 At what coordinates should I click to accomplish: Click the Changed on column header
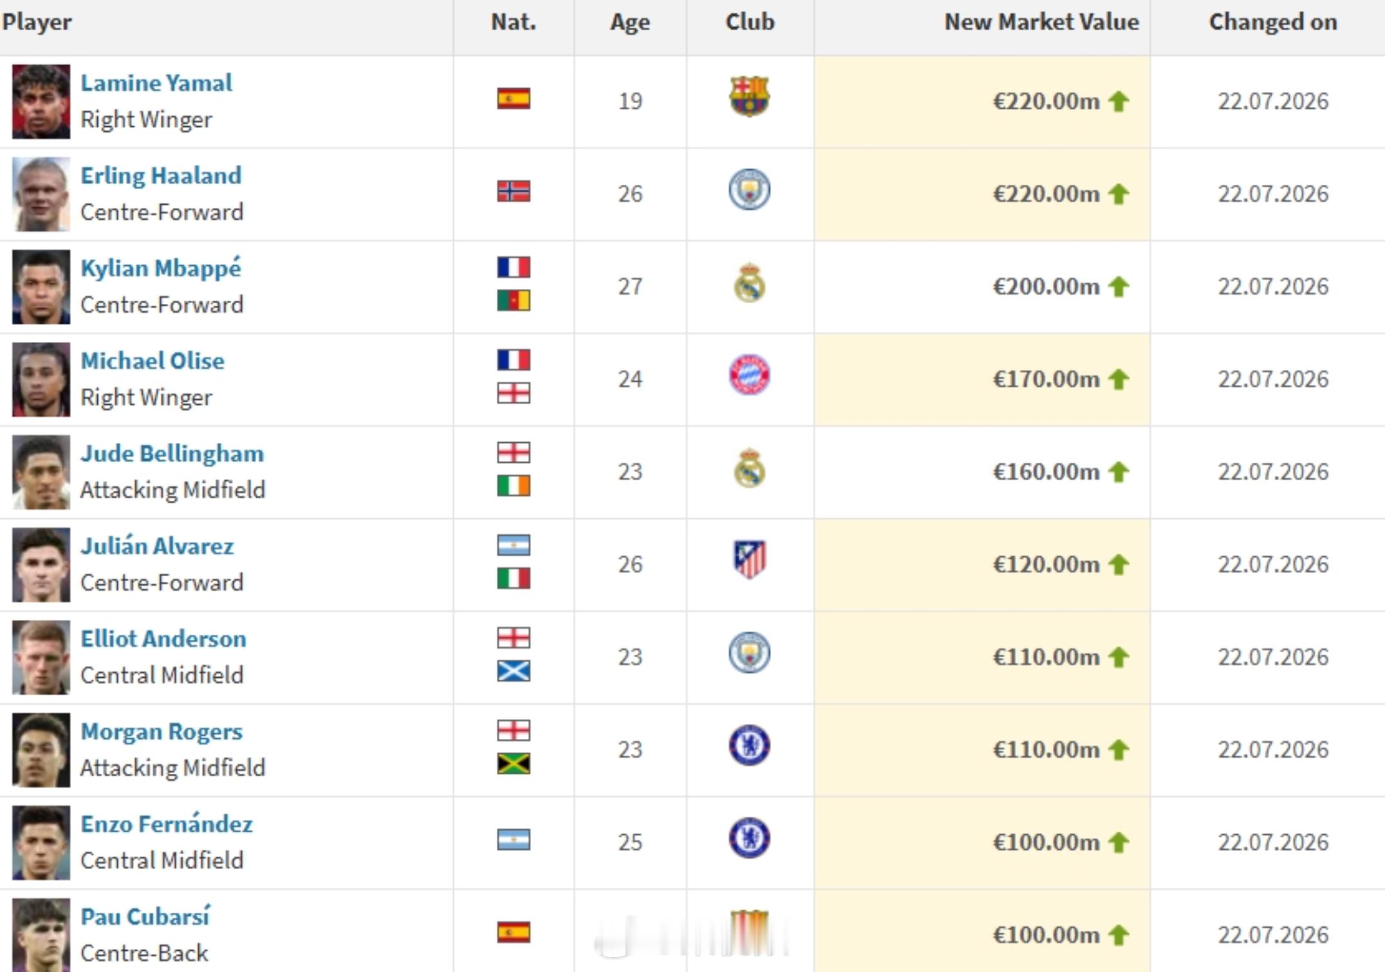[1273, 22]
